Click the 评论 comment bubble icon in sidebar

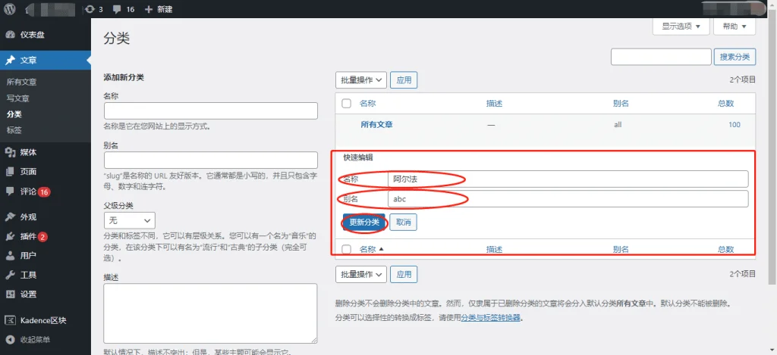[x=10, y=192]
